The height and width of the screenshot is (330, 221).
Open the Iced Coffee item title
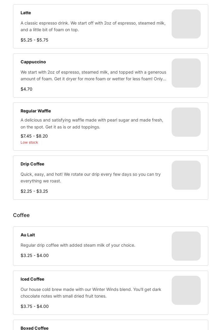(x=32, y=279)
